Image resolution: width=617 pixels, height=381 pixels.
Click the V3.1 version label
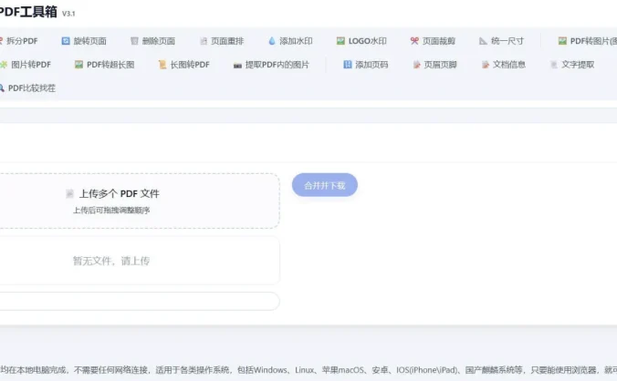[x=68, y=14]
